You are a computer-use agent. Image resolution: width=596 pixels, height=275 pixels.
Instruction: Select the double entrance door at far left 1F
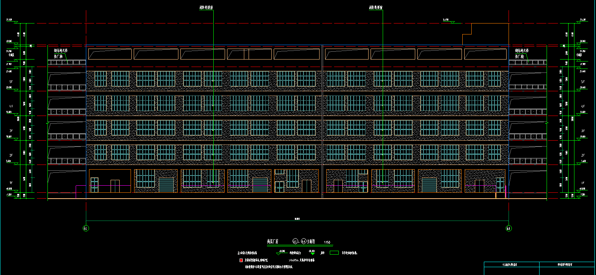click(x=94, y=185)
